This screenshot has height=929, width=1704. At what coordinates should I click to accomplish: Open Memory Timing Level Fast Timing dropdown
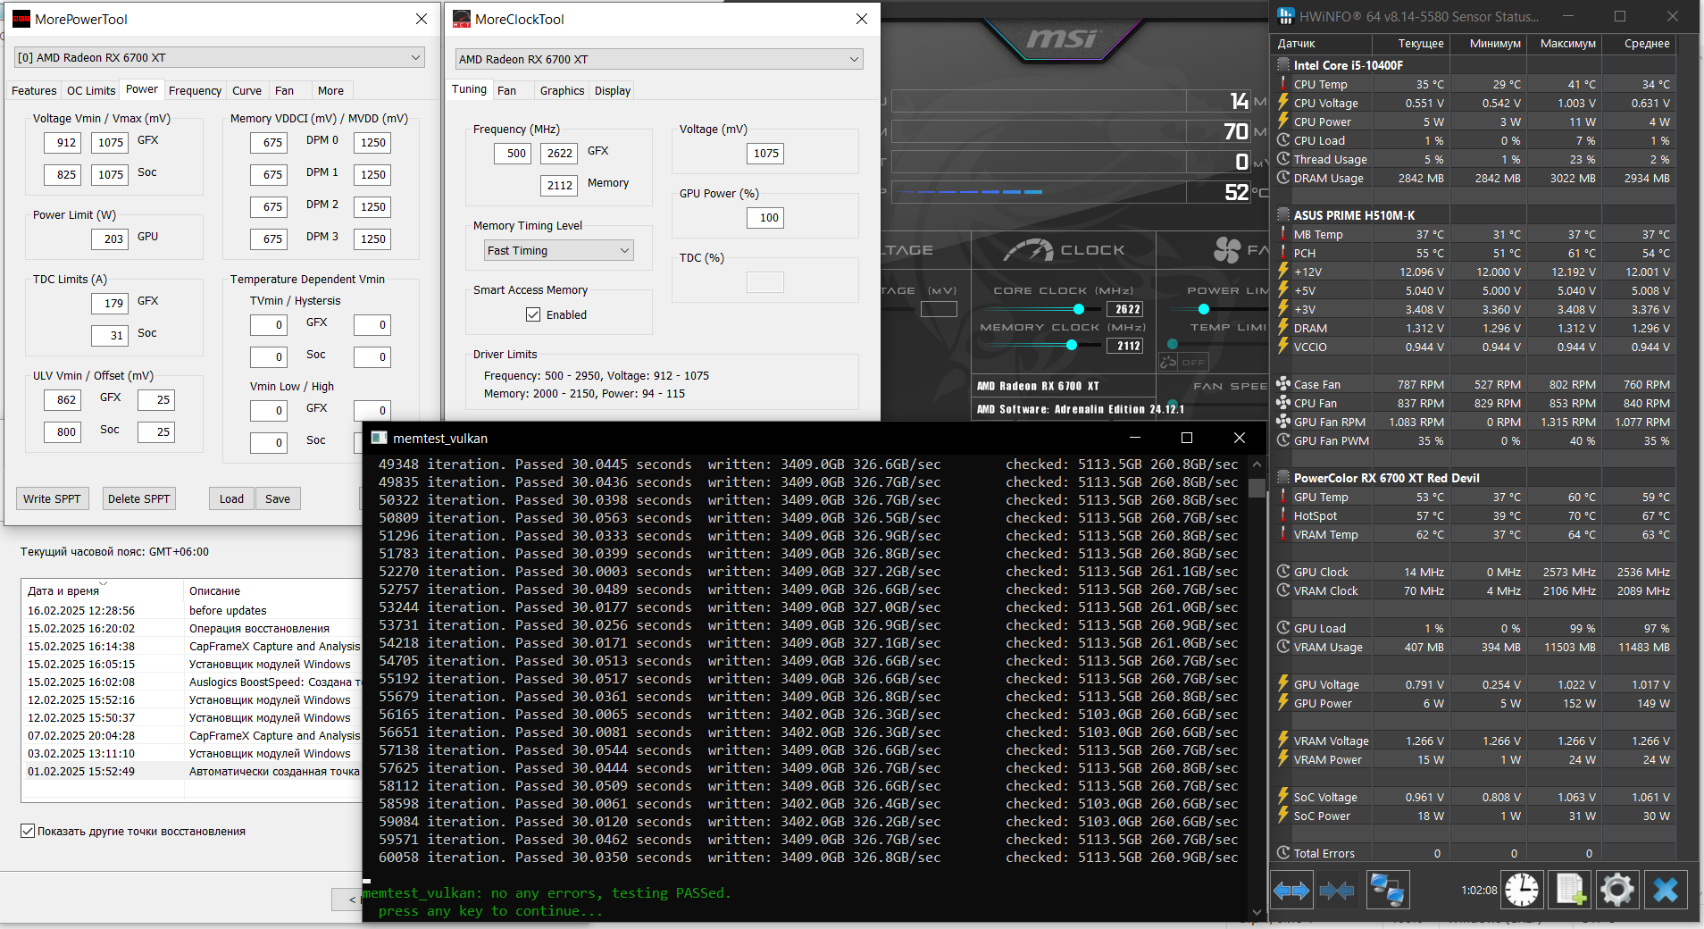559,250
